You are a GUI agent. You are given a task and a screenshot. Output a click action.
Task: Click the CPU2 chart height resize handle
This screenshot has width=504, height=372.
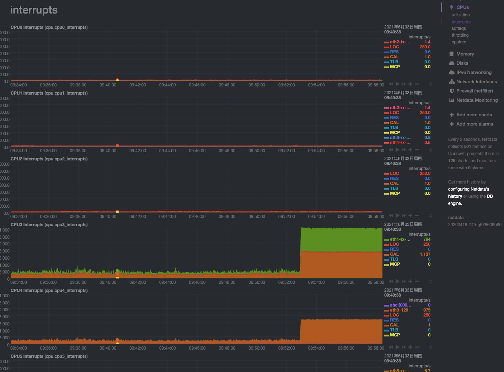(430, 216)
